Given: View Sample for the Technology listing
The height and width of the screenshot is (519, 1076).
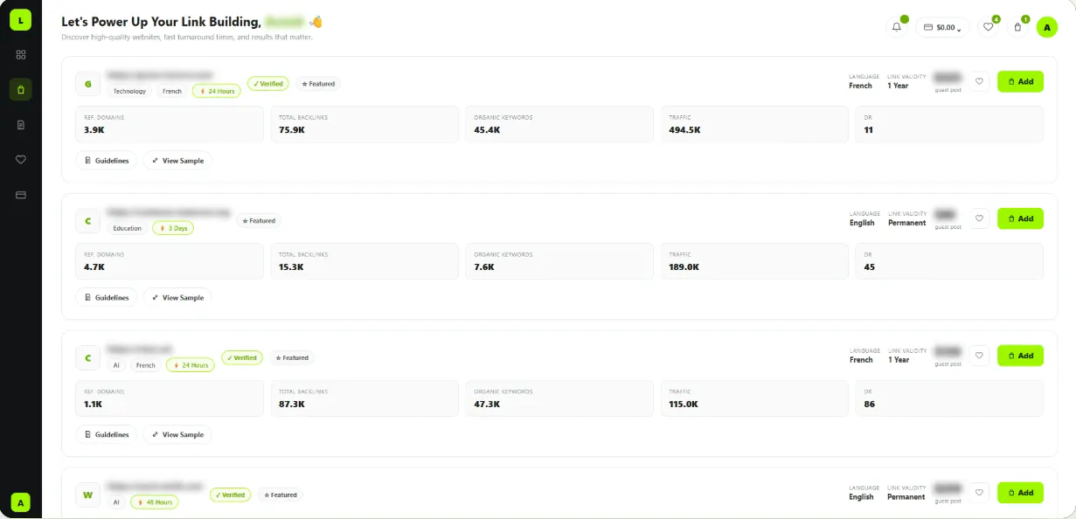Looking at the screenshot, I should (x=177, y=161).
